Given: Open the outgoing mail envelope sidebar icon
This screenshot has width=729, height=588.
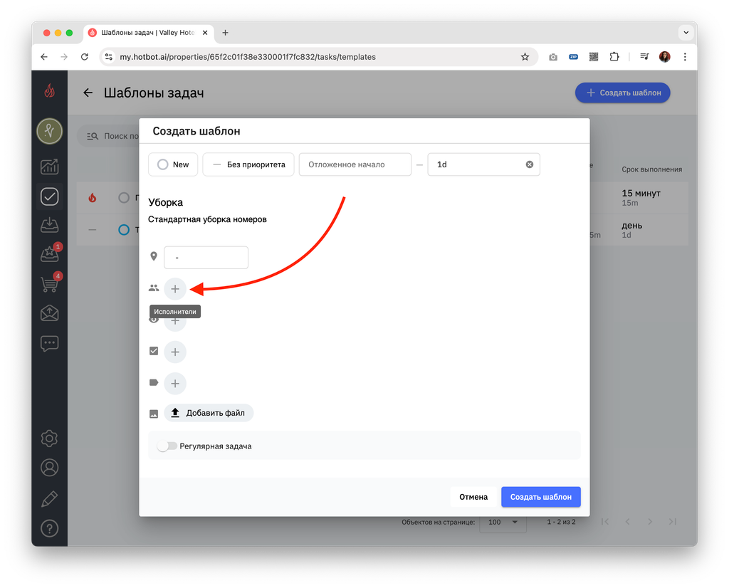Looking at the screenshot, I should click(x=49, y=313).
